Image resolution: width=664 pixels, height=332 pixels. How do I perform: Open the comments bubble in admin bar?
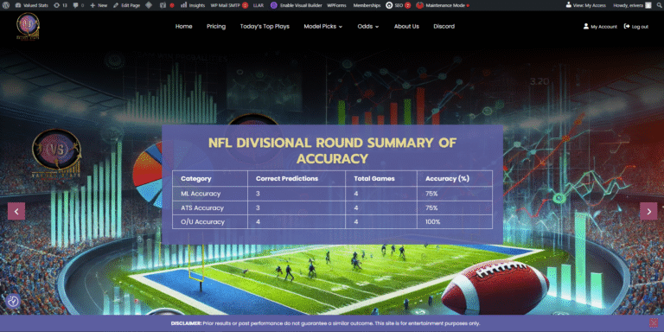click(79, 5)
